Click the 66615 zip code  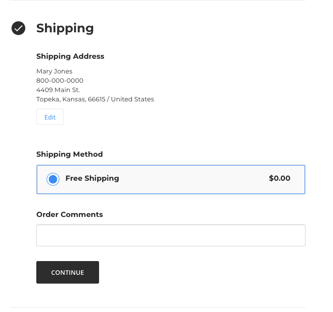[x=97, y=99]
